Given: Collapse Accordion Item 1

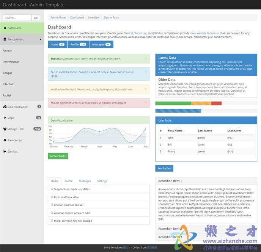Looking at the screenshot, I should click(x=170, y=181).
